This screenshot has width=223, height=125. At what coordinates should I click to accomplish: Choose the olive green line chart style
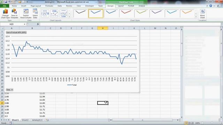tap(141, 14)
